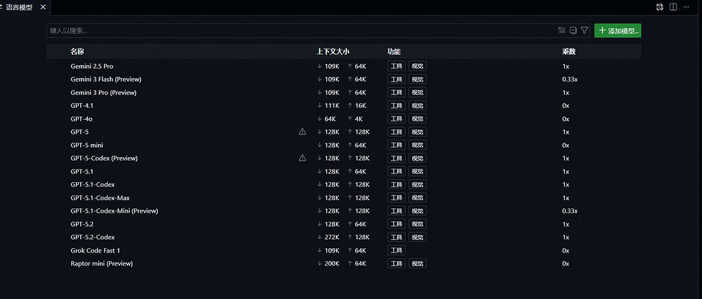Click the 1x multiplier on GPT-5.2 row

(566, 224)
